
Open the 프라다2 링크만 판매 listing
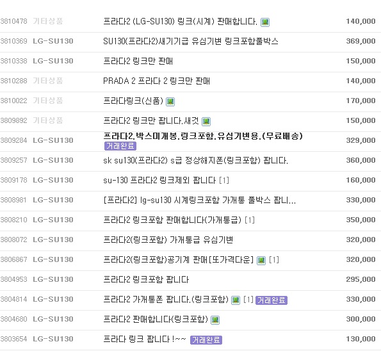coord(138,61)
